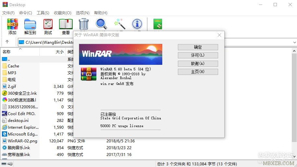Select the parent directory '..' row
The height and width of the screenshot is (167, 297).
pos(38,59)
